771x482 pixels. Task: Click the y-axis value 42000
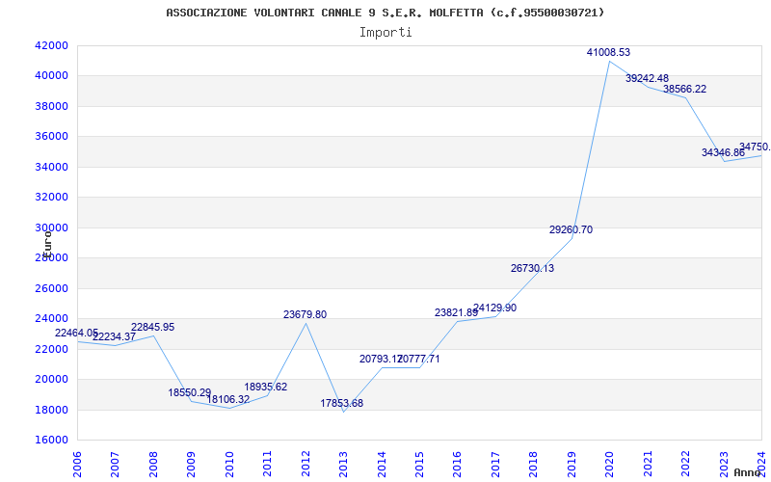point(51,45)
